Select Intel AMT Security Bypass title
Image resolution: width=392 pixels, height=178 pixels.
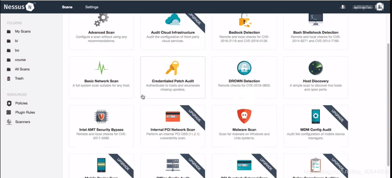click(101, 130)
